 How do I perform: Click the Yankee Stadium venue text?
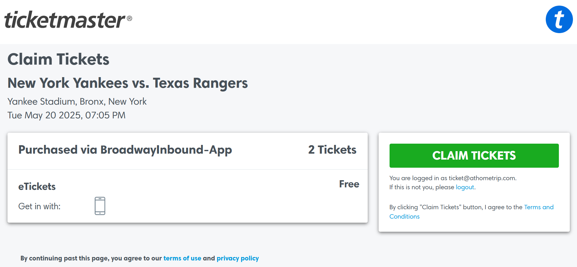coord(77,101)
